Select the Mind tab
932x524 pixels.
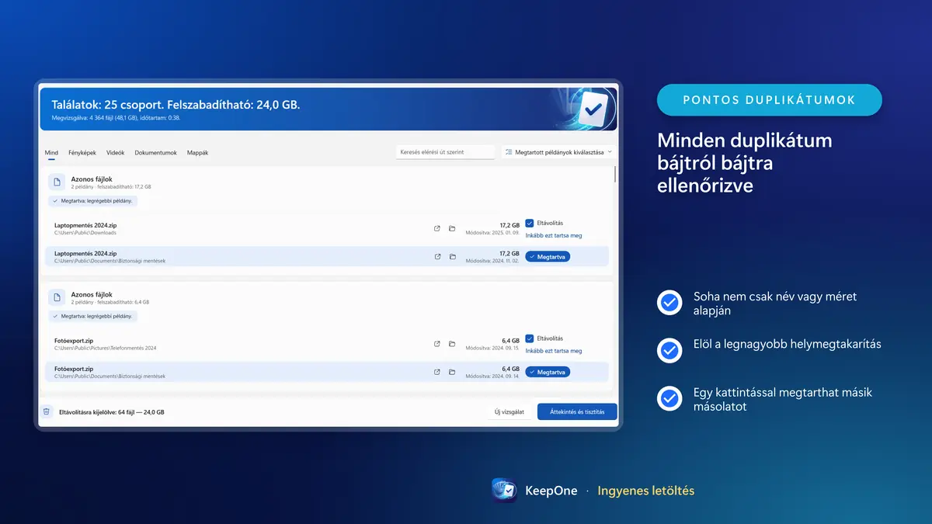[51, 153]
